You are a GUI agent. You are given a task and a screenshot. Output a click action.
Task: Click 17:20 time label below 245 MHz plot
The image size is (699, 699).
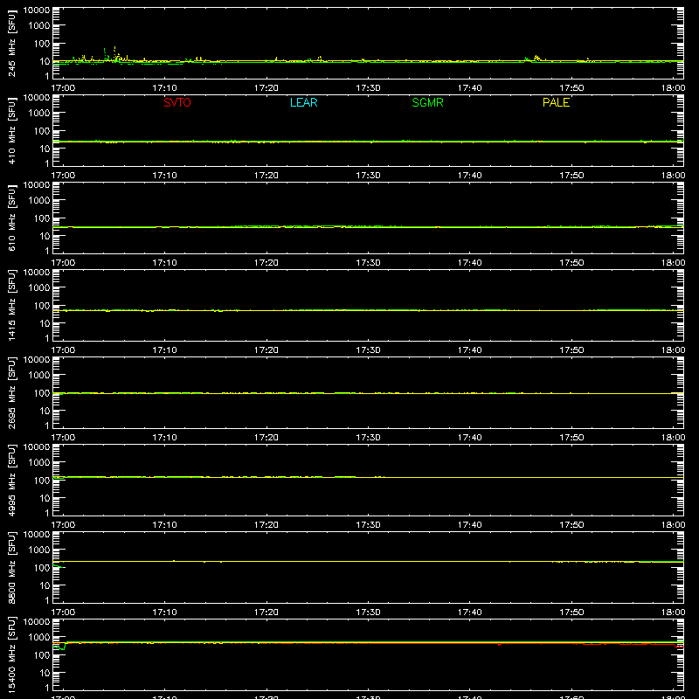click(266, 88)
